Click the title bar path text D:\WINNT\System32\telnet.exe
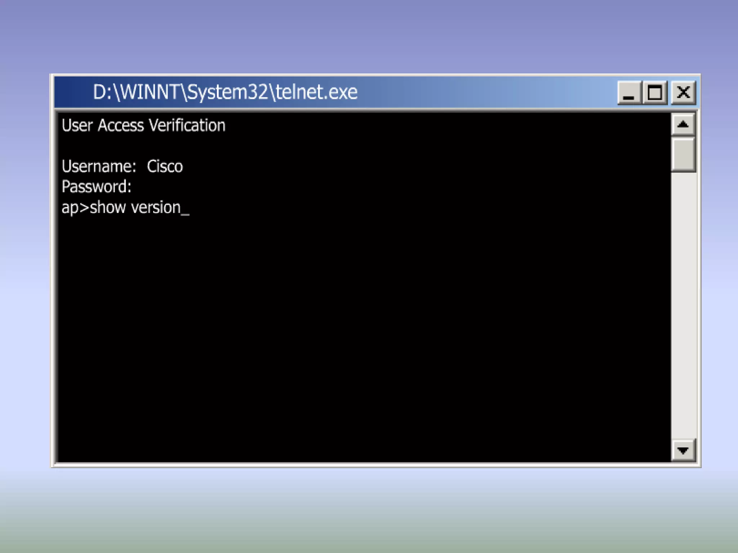738x553 pixels. click(x=225, y=92)
